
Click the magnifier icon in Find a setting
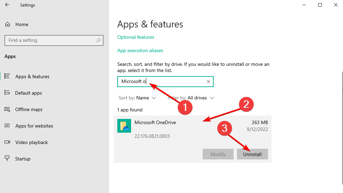coord(98,40)
